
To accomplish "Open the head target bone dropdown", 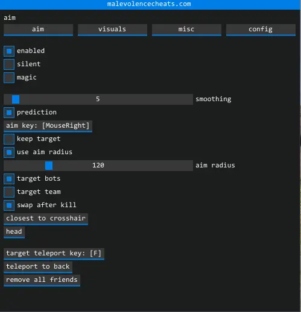I will (14, 232).
